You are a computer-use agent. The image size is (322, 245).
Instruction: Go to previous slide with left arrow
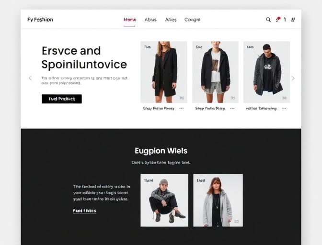30,78
